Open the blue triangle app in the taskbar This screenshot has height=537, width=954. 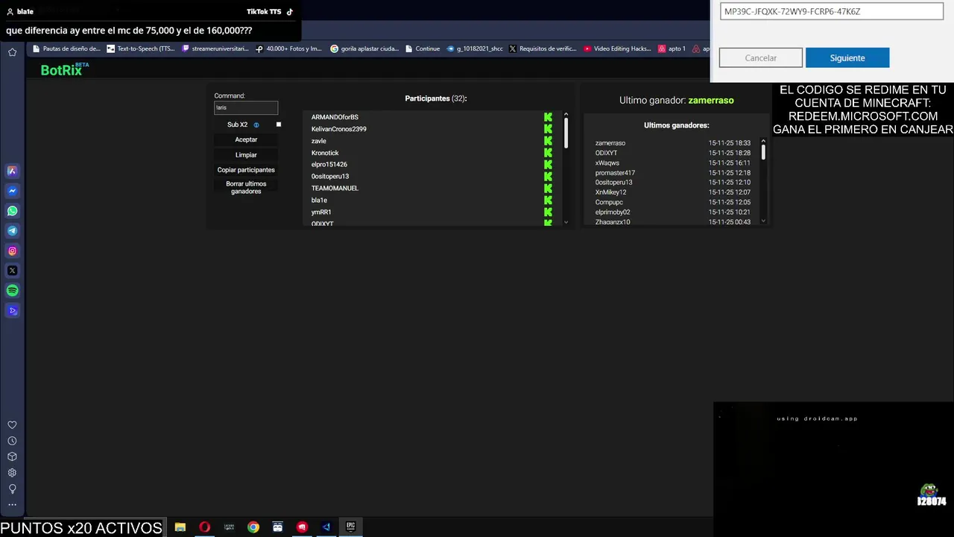(x=326, y=527)
